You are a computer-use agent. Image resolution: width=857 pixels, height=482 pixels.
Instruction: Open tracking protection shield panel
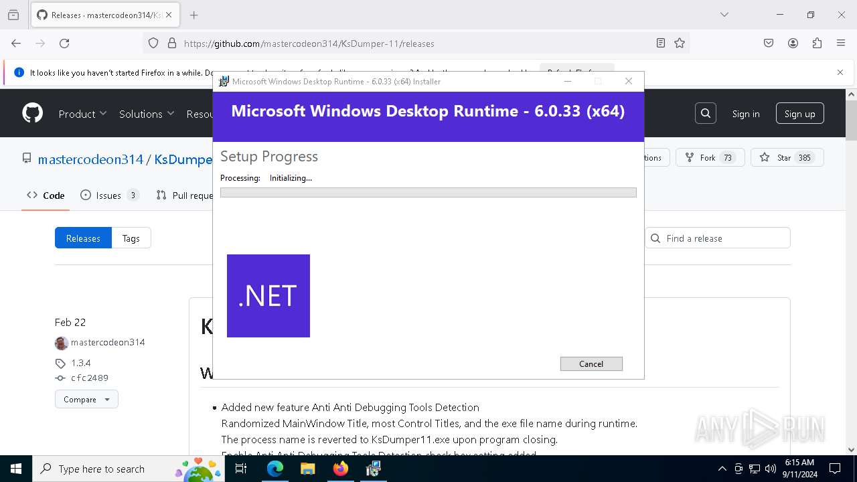pyautogui.click(x=153, y=43)
